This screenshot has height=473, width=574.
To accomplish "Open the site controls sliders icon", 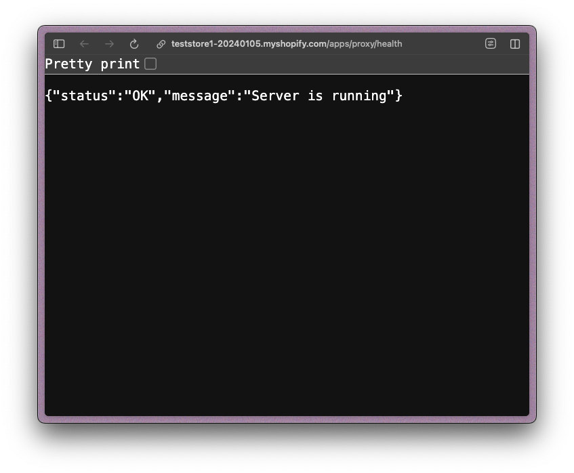I will (491, 43).
